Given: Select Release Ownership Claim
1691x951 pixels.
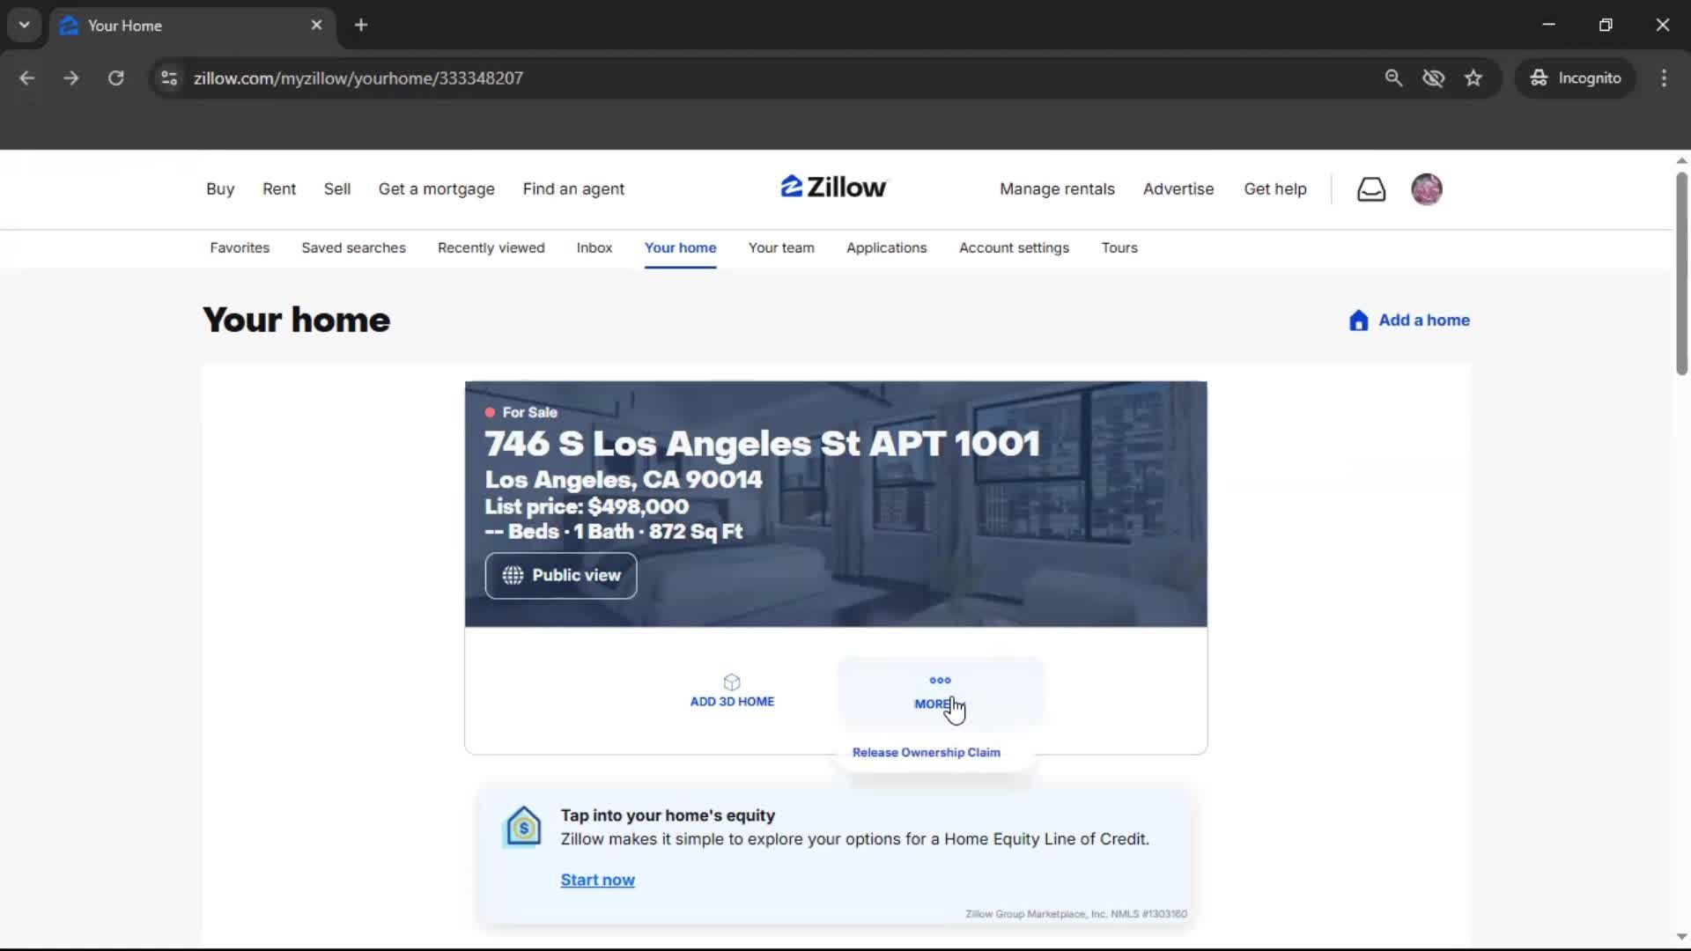Looking at the screenshot, I should 926,752.
